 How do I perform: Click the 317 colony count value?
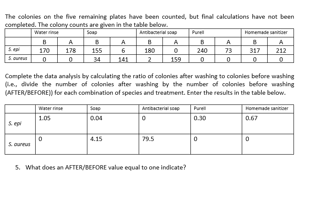254,50
